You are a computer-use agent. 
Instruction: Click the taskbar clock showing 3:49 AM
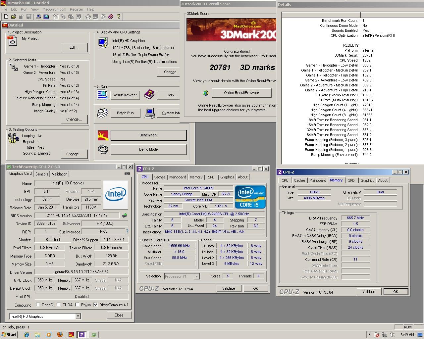click(x=407, y=335)
